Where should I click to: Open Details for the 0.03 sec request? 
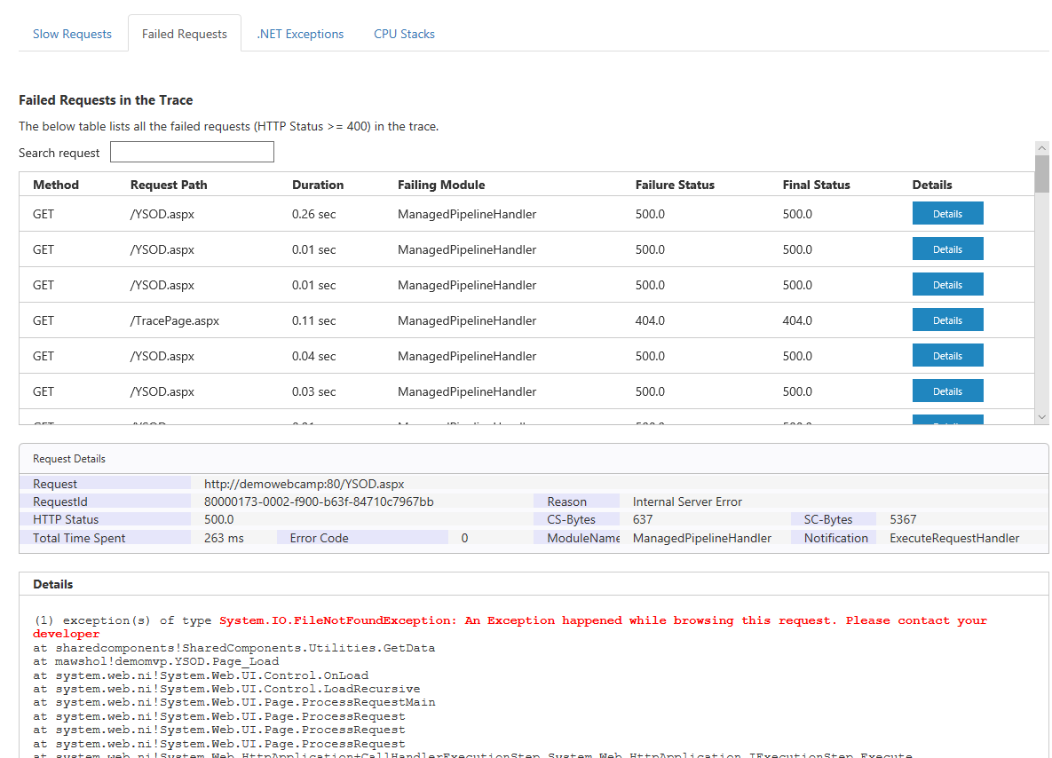tap(947, 391)
